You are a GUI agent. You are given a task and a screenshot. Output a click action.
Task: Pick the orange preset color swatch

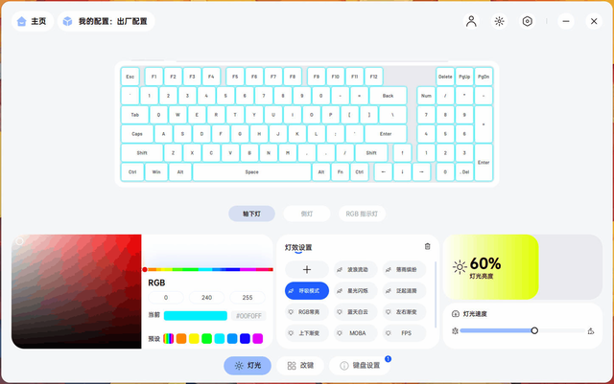pyautogui.click(x=181, y=339)
